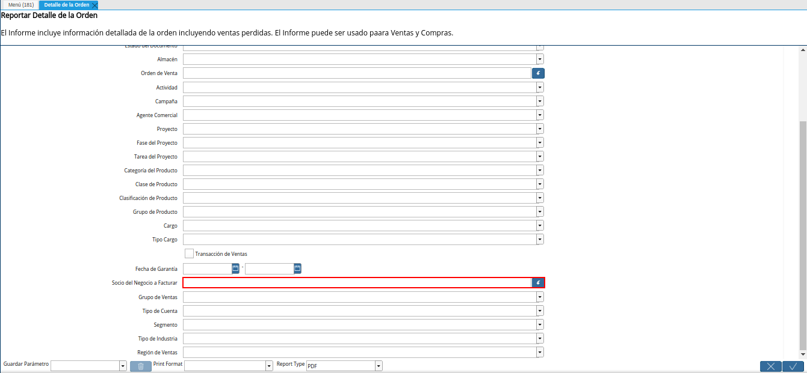This screenshot has height=373, width=807.
Task: Expand the Guardar Parámetro combo box arrow
Action: [123, 366]
